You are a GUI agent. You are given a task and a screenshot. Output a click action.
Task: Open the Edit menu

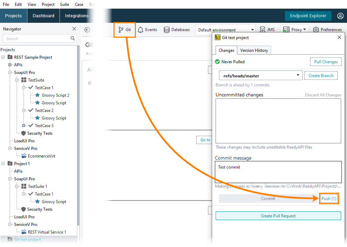[x=18, y=4]
